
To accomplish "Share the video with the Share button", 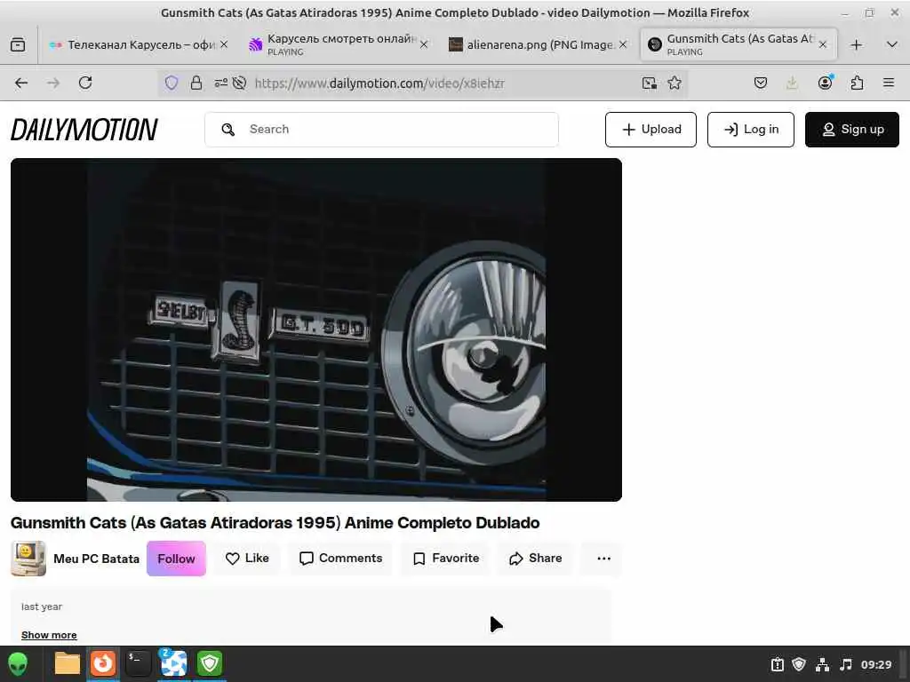I will click(535, 559).
